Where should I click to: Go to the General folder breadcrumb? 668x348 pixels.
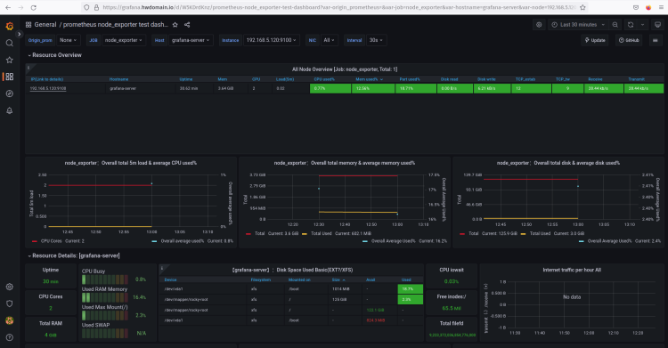point(45,25)
